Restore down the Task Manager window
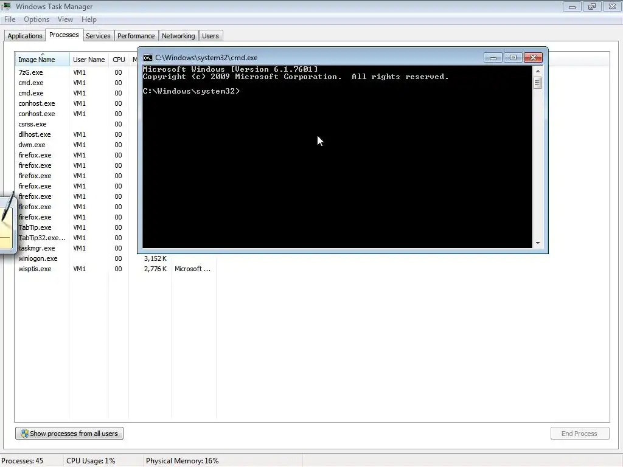623x467 pixels. tap(592, 6)
